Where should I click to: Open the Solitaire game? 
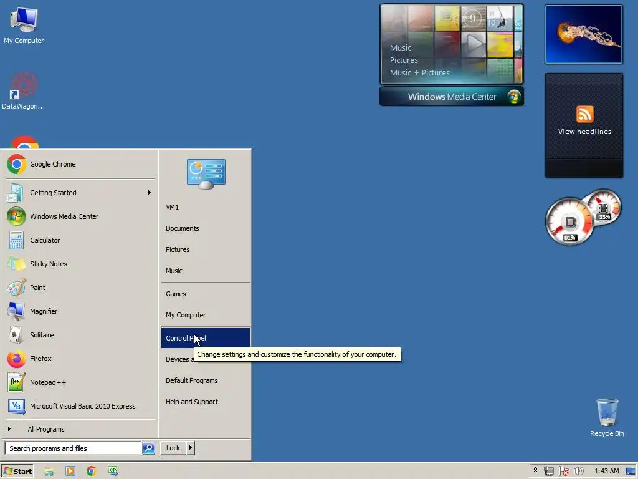(x=80, y=335)
